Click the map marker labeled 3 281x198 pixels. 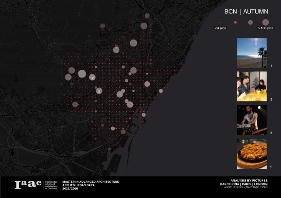pyautogui.click(x=99, y=91)
